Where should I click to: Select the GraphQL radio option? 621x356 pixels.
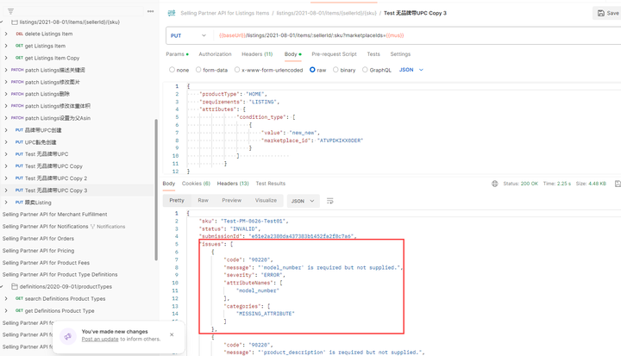pos(365,70)
